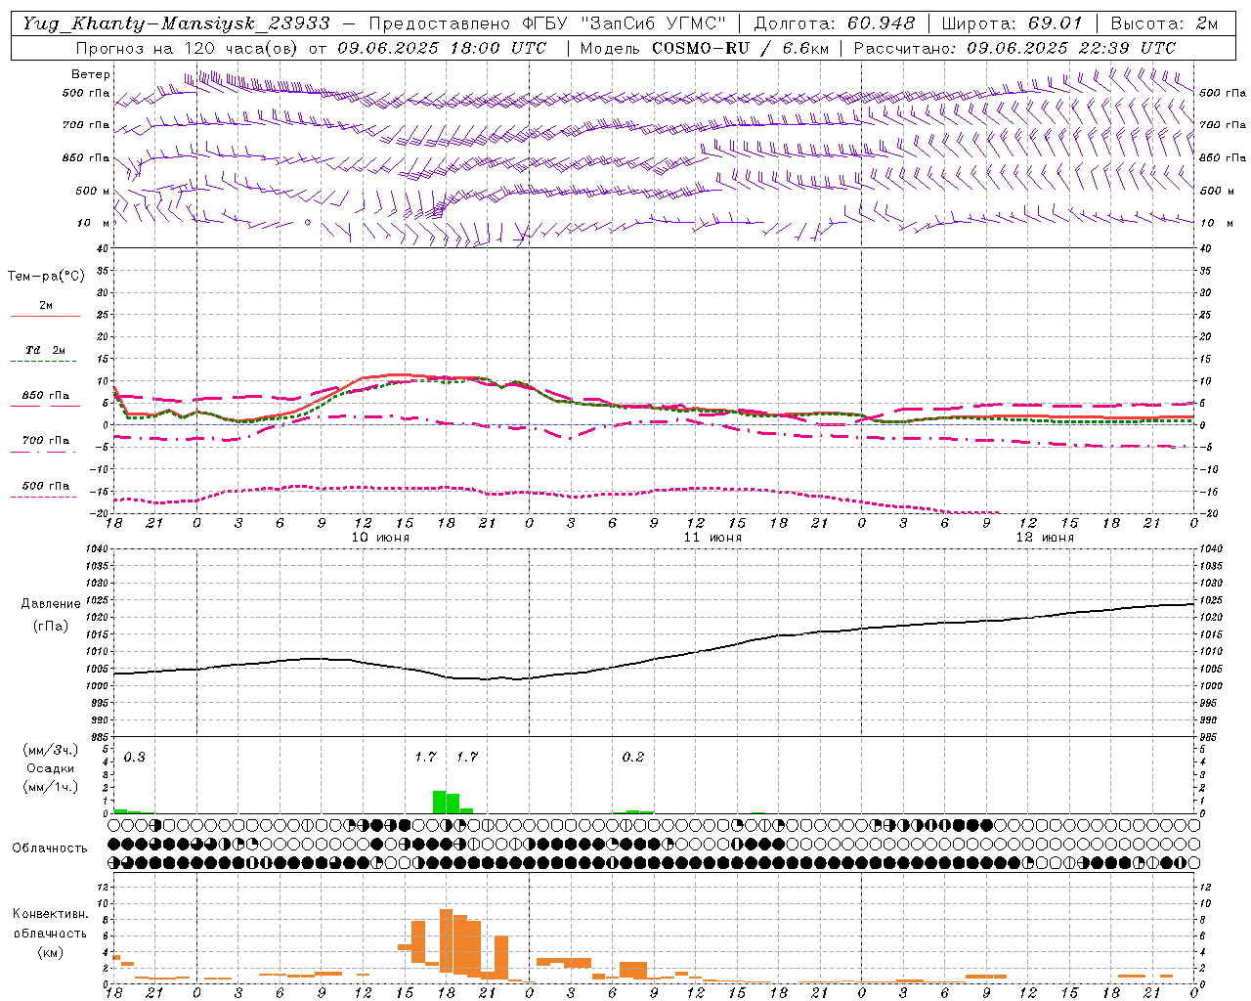Click the Модель COSMO-RU / 6.6км label
This screenshot has height=1001, width=1251.
point(705,48)
